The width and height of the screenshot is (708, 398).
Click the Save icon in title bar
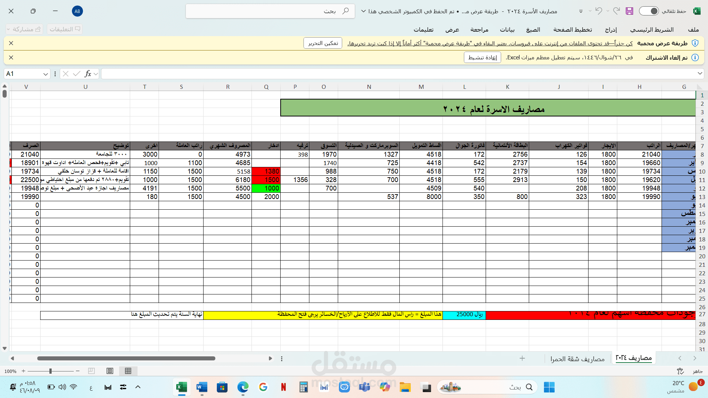click(629, 11)
